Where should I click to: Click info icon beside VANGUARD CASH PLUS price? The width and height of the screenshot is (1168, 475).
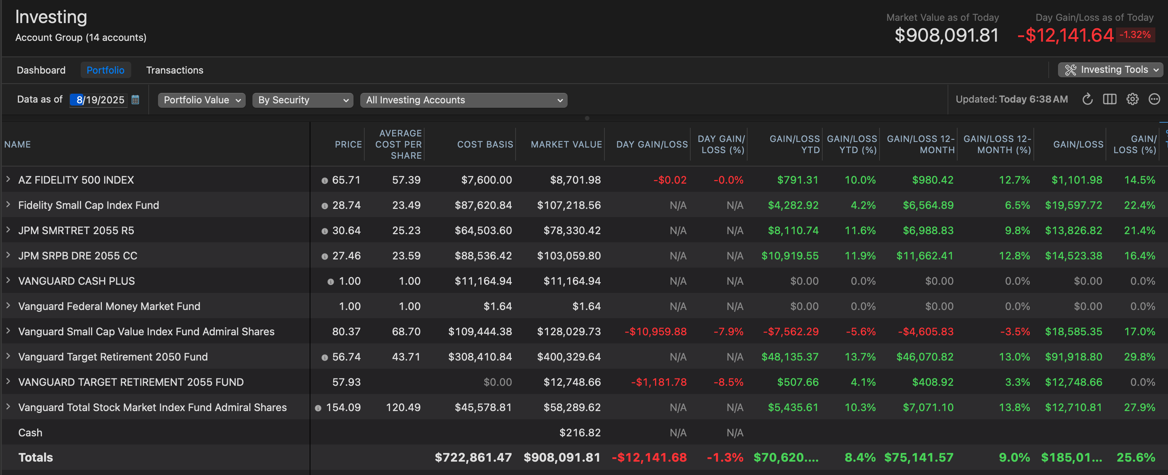pyautogui.click(x=330, y=281)
